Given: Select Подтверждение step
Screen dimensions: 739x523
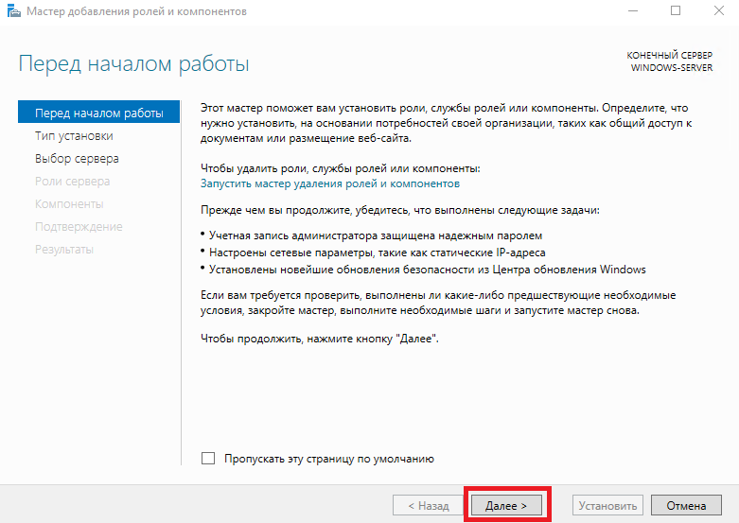Looking at the screenshot, I should click(x=79, y=227).
